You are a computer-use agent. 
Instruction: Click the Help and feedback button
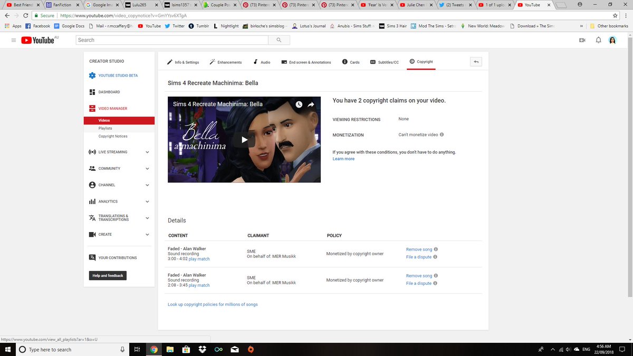(x=108, y=275)
